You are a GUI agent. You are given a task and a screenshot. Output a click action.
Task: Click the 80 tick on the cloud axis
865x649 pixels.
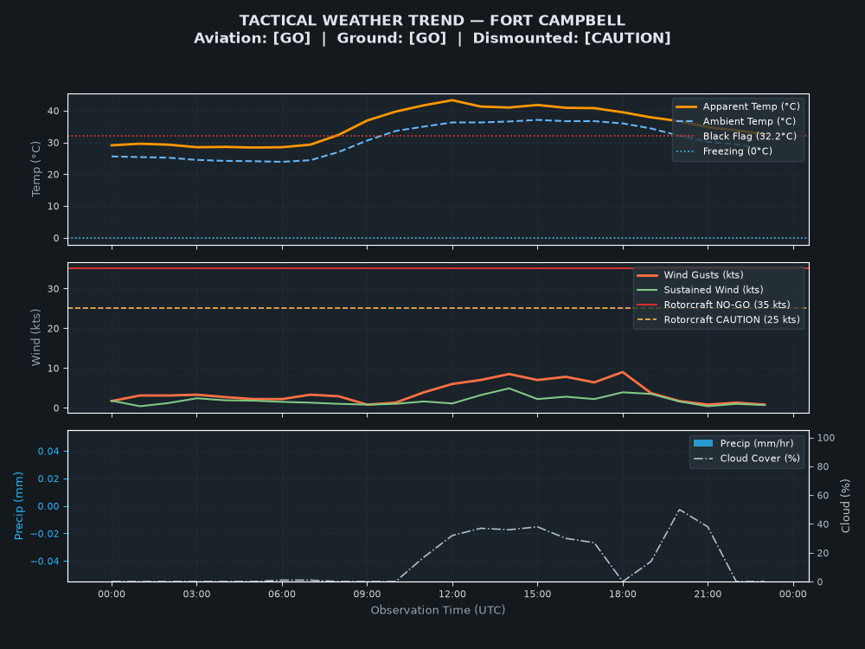(x=823, y=466)
